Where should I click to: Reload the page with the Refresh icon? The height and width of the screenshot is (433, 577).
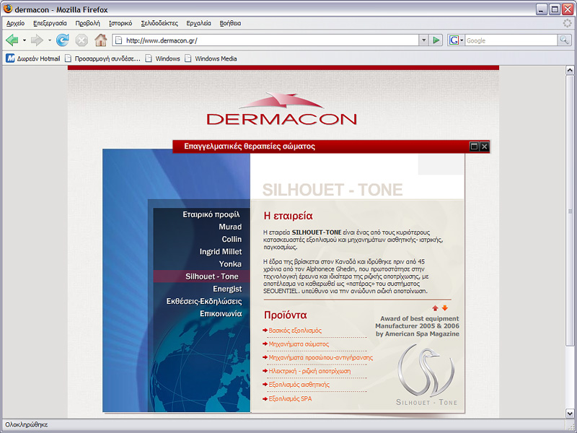(x=63, y=40)
